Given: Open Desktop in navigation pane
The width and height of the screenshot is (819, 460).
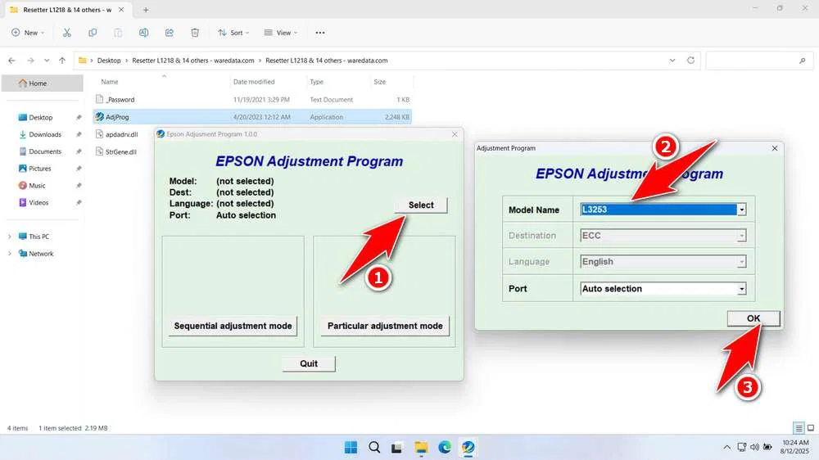Looking at the screenshot, I should (43, 118).
